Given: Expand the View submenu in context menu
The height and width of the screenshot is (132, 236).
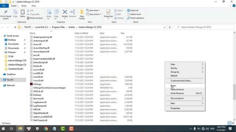Looking at the screenshot, I should [185, 65].
